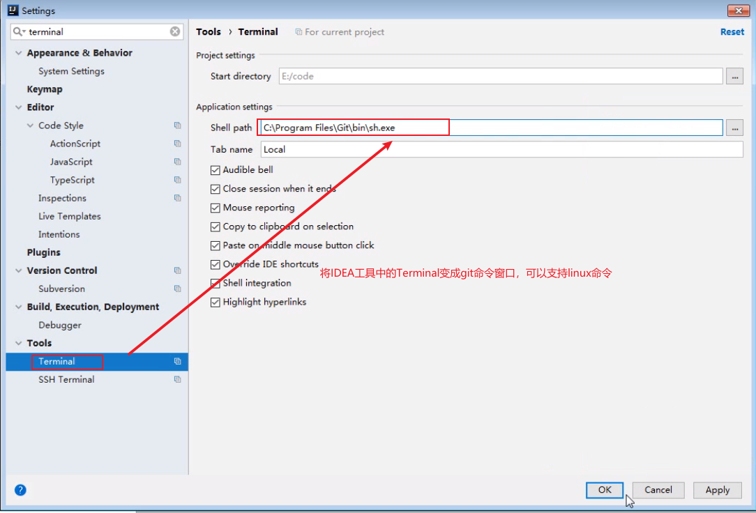This screenshot has height=513, width=756.
Task: Collapse Build, Execution, Deployment section
Action: (x=18, y=307)
